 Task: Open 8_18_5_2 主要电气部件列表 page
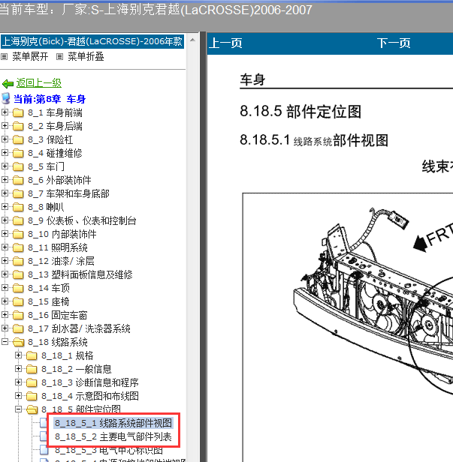pyautogui.click(x=113, y=437)
